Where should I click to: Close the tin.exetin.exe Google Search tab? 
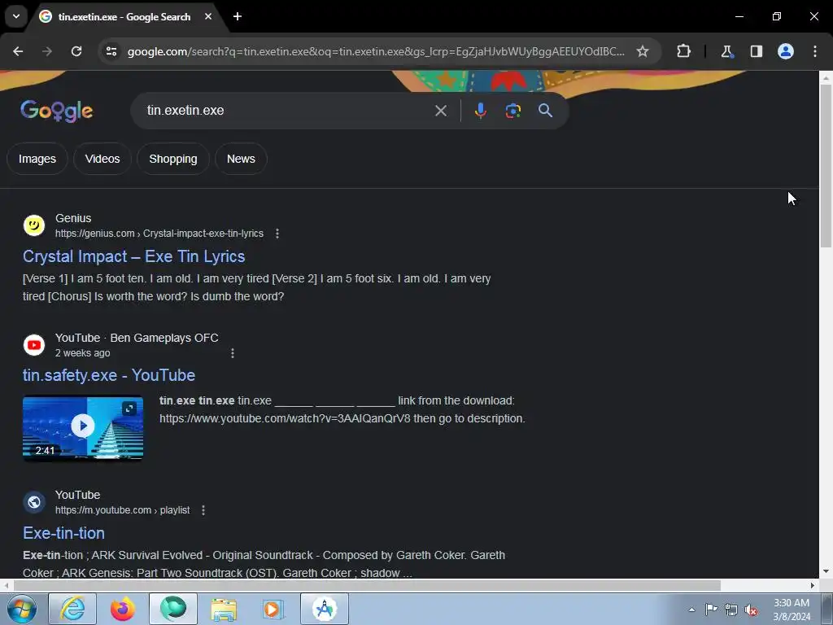[208, 16]
